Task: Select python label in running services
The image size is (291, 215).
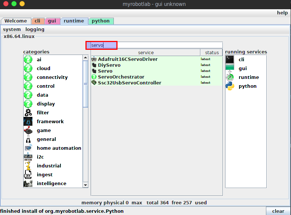Action: click(x=248, y=86)
